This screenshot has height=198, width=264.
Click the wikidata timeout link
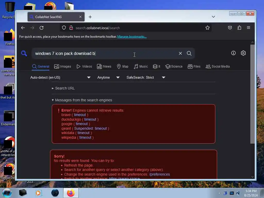(84, 133)
